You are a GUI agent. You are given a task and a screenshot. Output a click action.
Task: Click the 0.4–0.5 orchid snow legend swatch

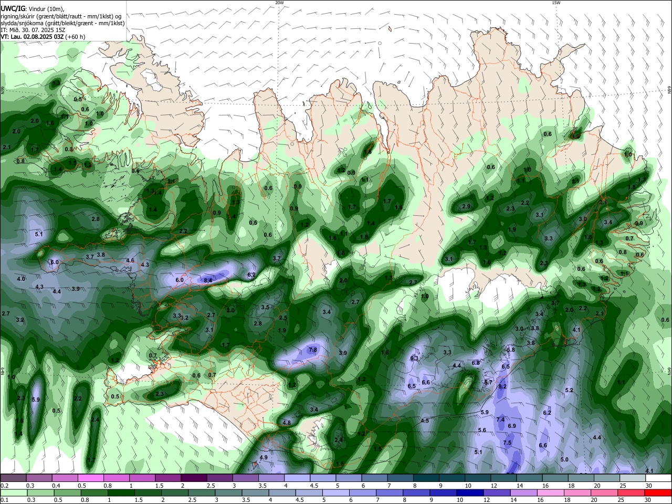65,478
